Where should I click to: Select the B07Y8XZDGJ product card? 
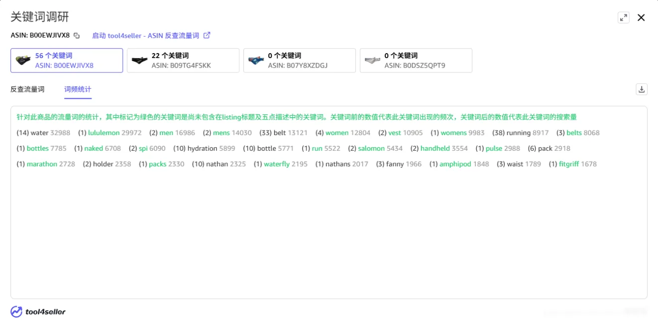(x=300, y=61)
